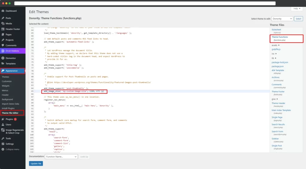This screenshot has height=169, width=306.
Task: Click the Templates folder icon
Action: tap(3, 63)
